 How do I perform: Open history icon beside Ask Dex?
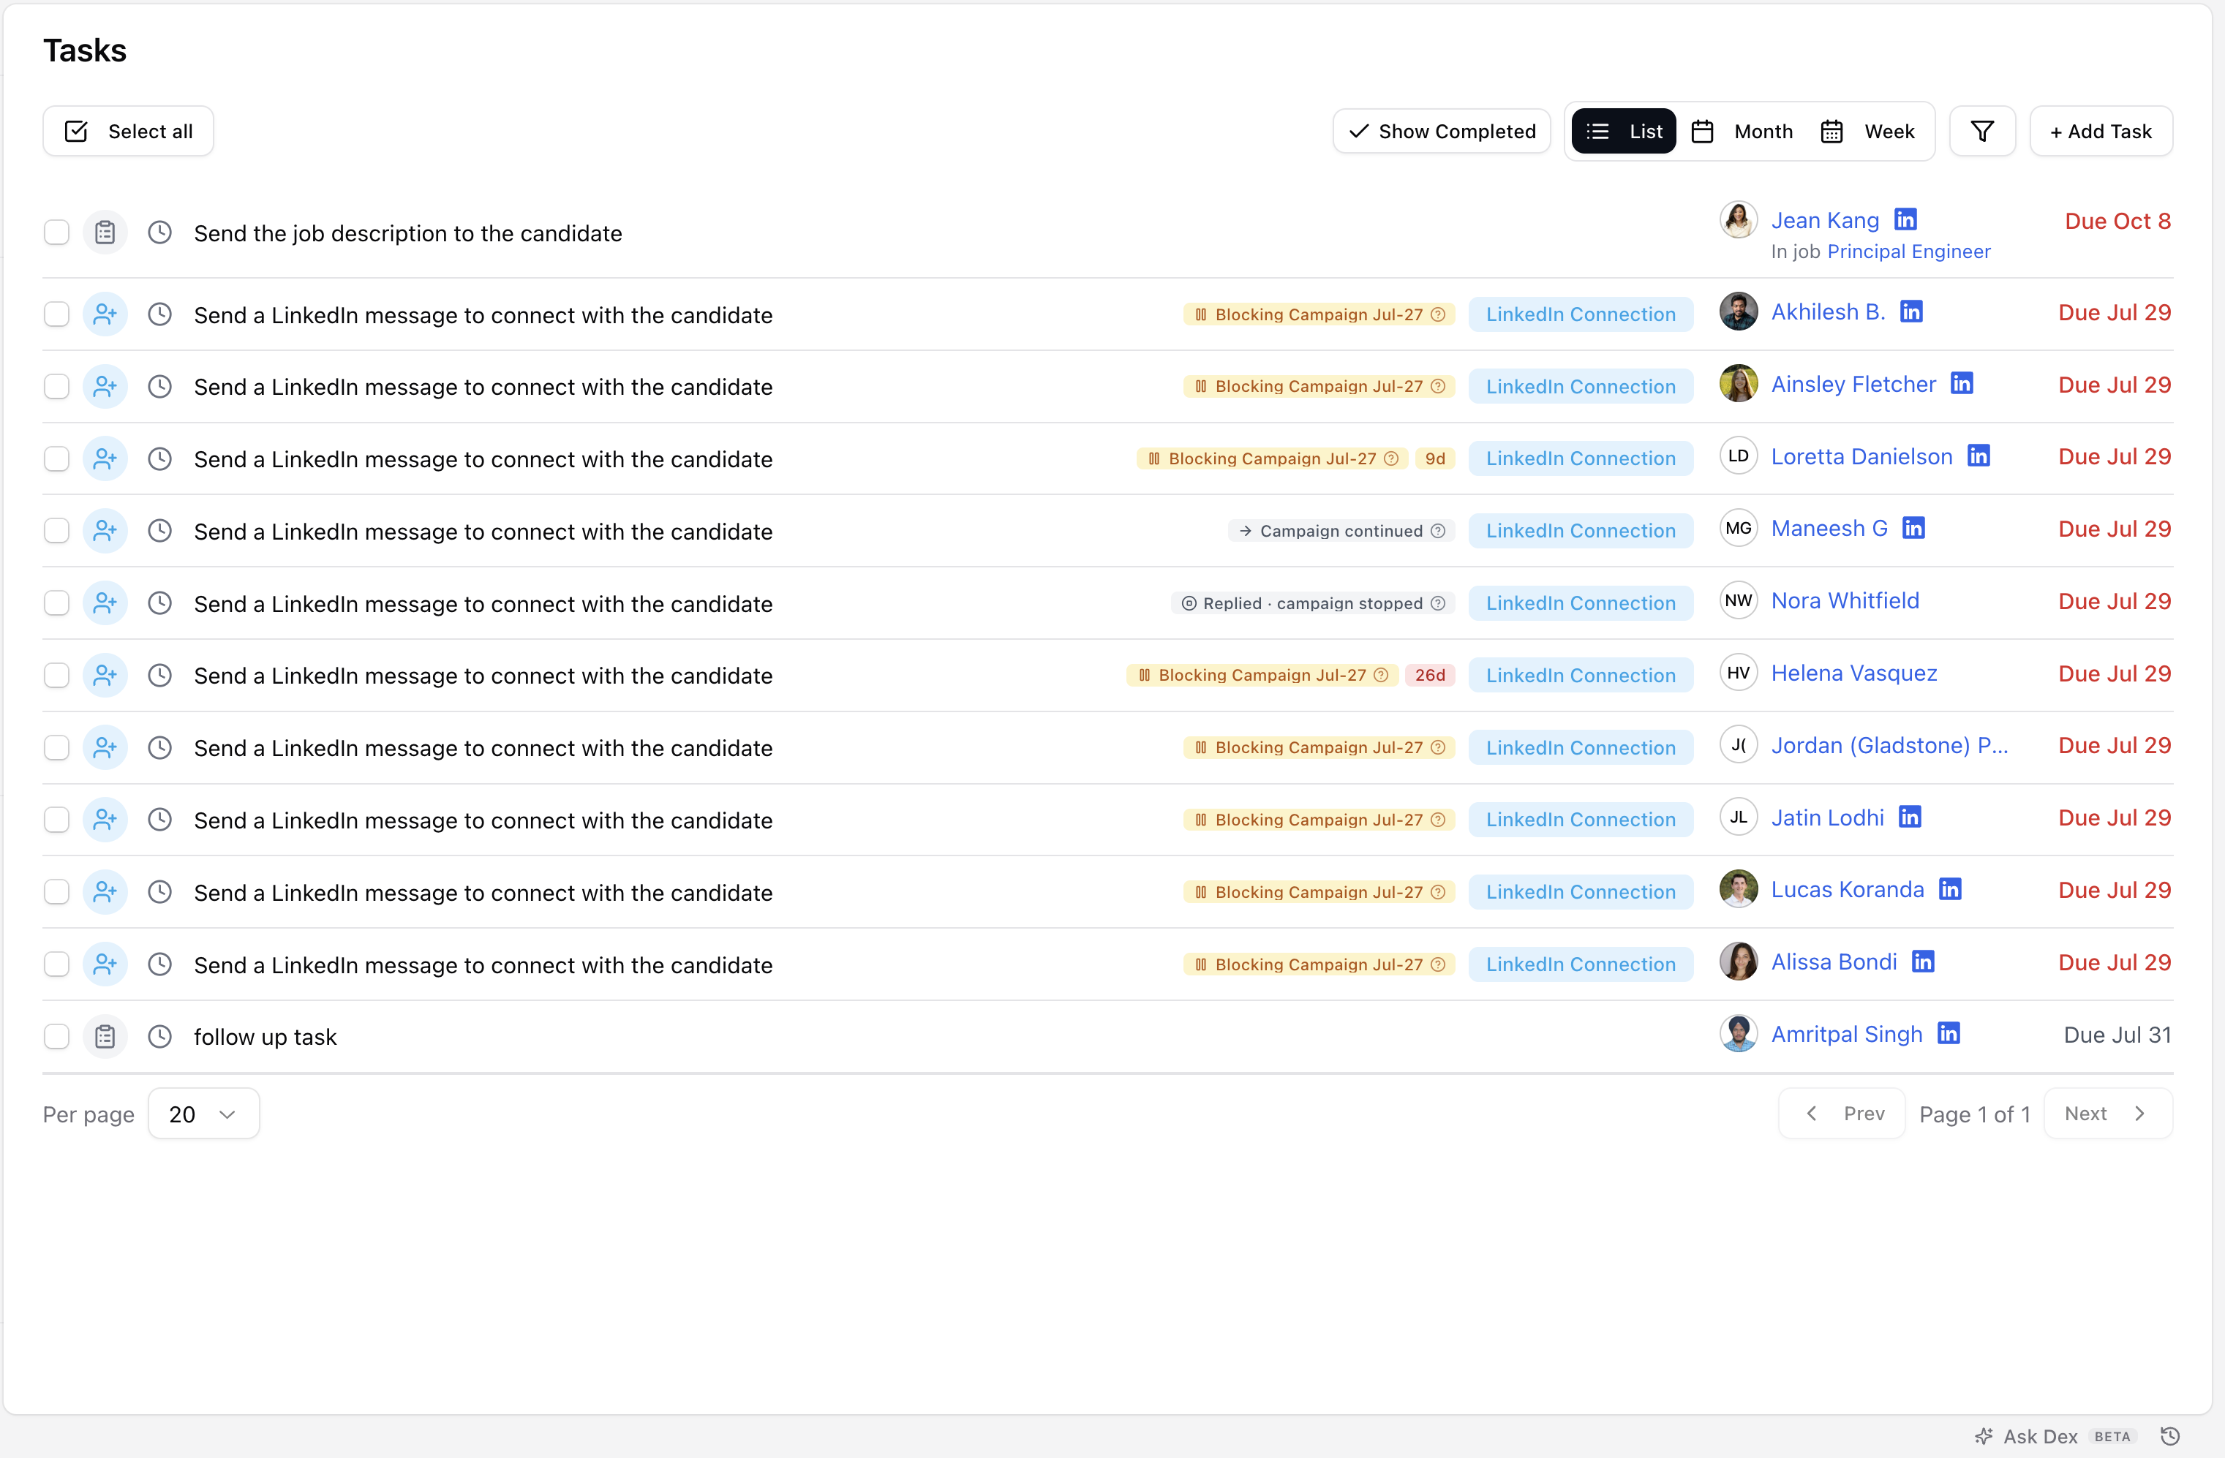pos(2171,1435)
